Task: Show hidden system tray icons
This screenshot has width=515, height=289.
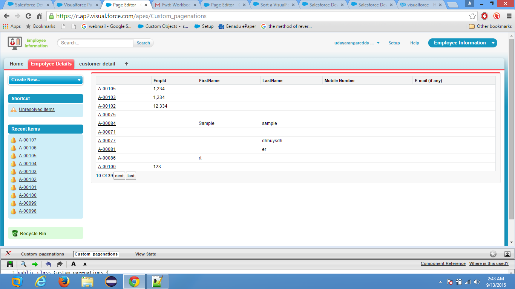Action: [440, 281]
